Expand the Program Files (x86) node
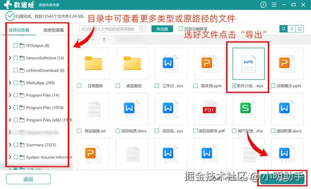Viewport: 311px width, 189px height. [x=10, y=120]
